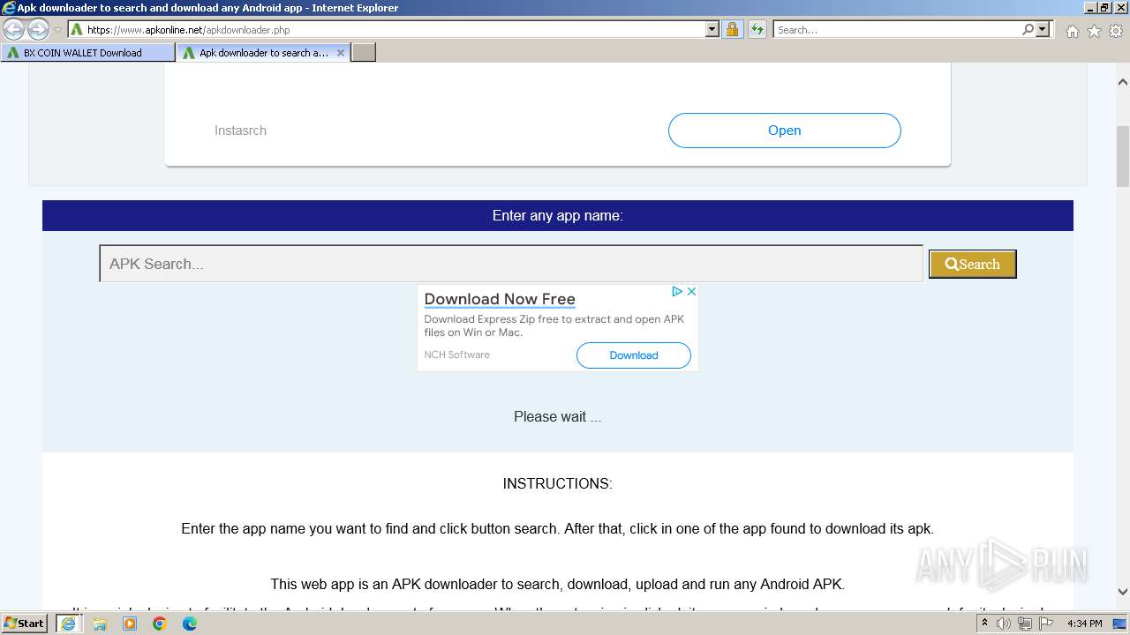The width and height of the screenshot is (1130, 635).
Task: Click page scrollbar up arrow
Action: 1123,82
